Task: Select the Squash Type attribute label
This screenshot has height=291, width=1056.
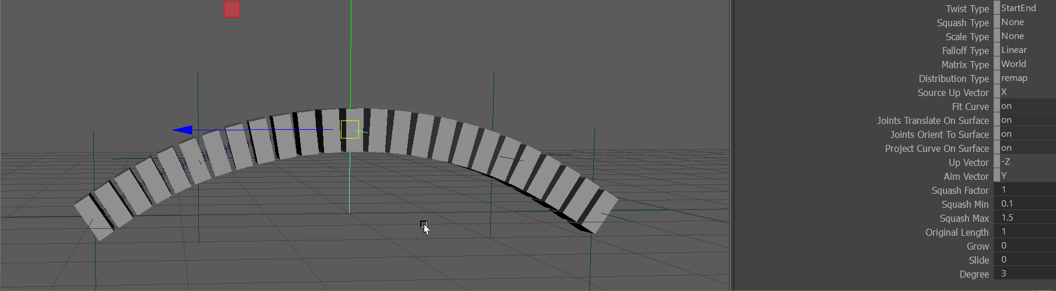Action: point(963,23)
